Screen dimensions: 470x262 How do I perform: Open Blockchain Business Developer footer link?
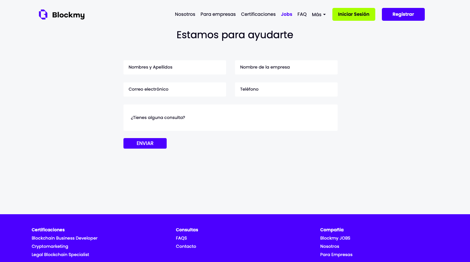(65, 238)
